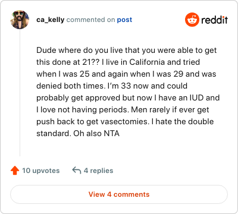This screenshot has height=214, width=238.
Task: Open the ca_kelly username link
Action: pos(51,20)
